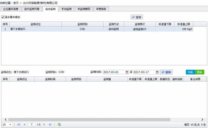Click top 查询 search button

pos(137,17)
